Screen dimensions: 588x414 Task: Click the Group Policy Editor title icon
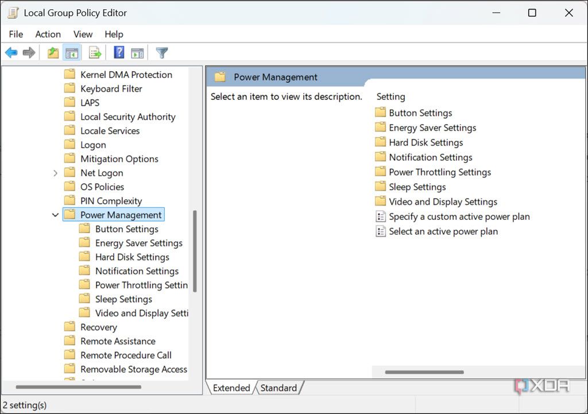click(x=13, y=13)
